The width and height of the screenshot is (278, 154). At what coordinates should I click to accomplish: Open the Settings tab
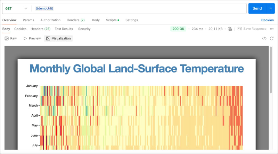[132, 20]
